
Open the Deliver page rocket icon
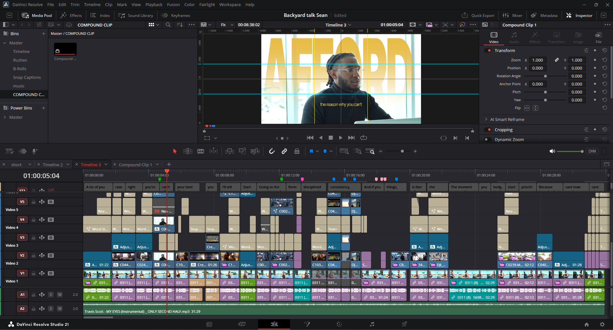click(404, 324)
